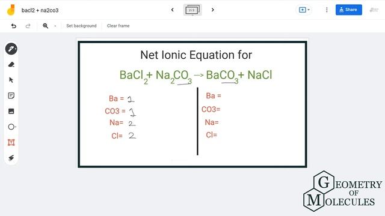Screen dimensions: 385x216
Task: Redo the last action
Action: pyautogui.click(x=28, y=26)
